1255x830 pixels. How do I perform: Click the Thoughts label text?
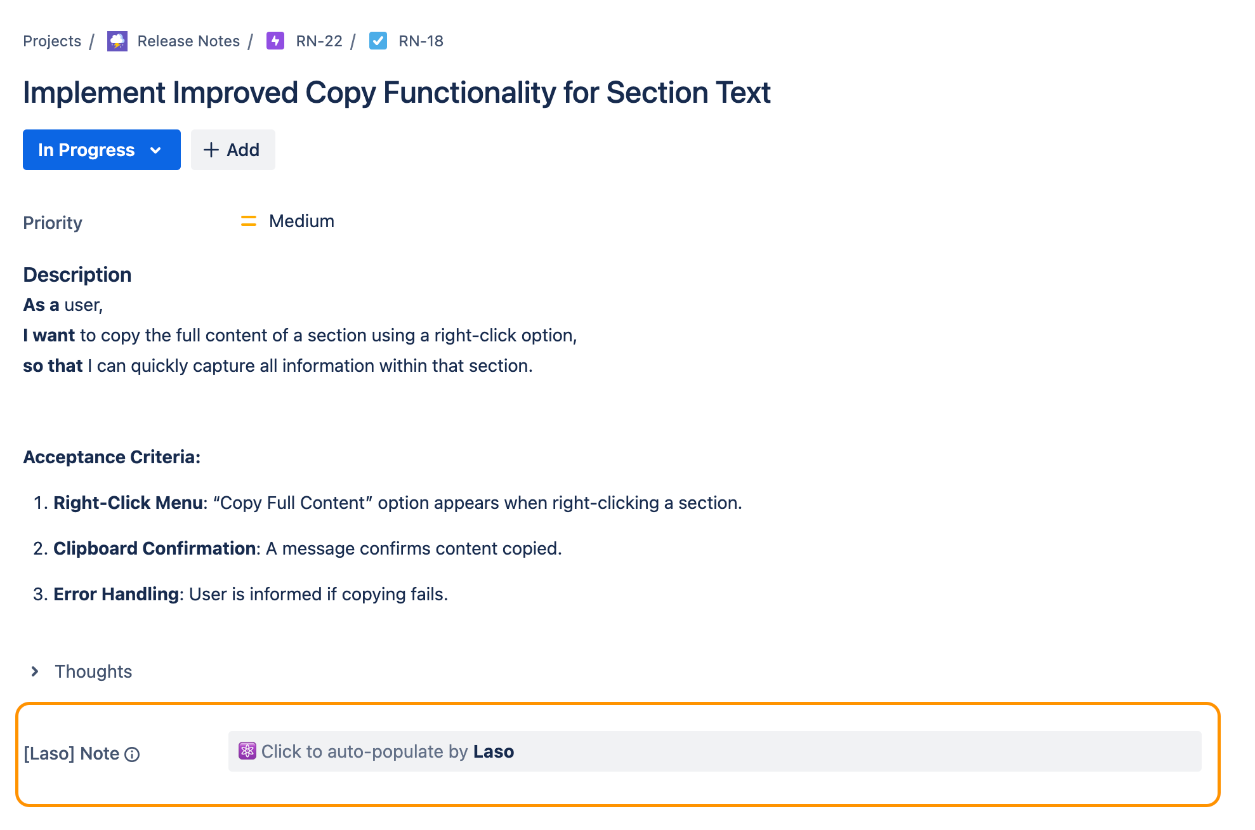pyautogui.click(x=93, y=671)
